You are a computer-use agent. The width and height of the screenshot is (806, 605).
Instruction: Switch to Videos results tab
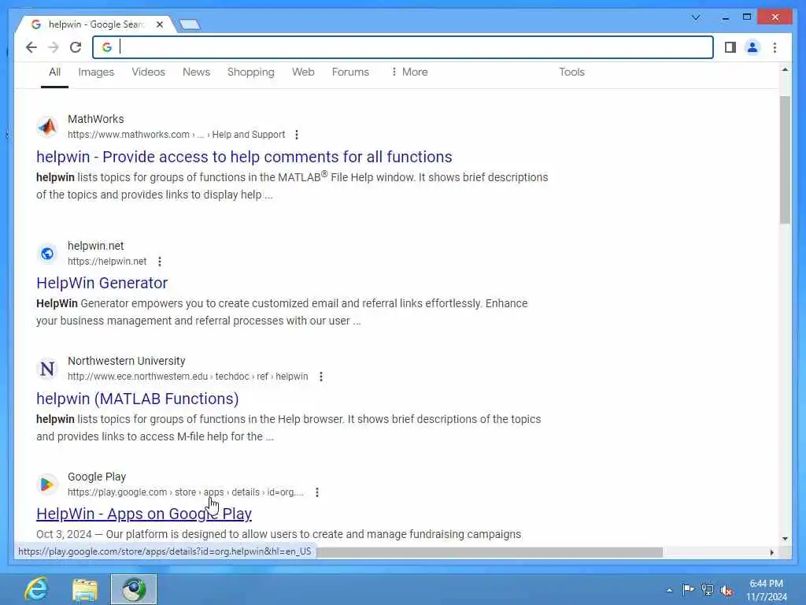(x=148, y=72)
